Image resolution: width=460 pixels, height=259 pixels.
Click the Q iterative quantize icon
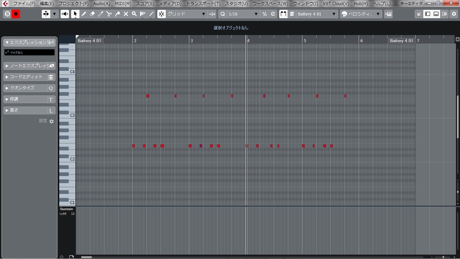223,14
